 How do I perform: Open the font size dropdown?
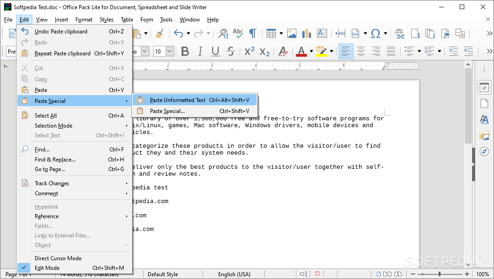point(169,51)
